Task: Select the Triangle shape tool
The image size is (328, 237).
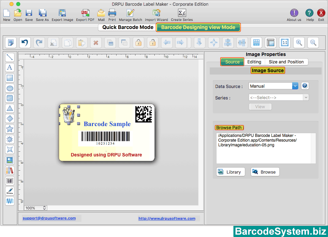Action: pyautogui.click(x=9, y=108)
